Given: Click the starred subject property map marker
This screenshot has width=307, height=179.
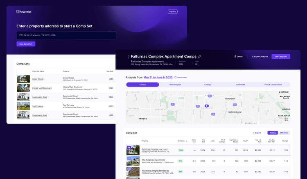Looking at the screenshot, I should [207, 106].
